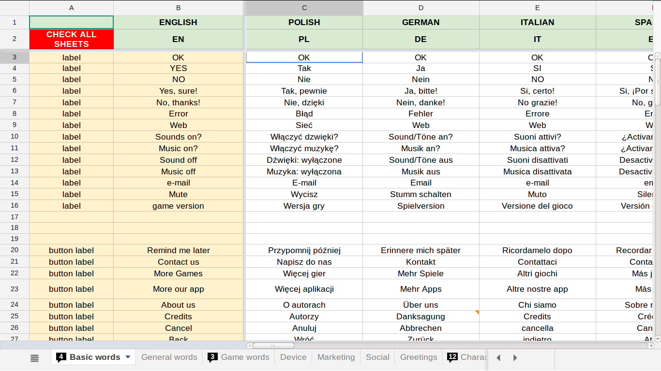Viewport: 661px width, 371px height.
Task: Click the horizontal scrollbar thumb
Action: tap(273, 345)
